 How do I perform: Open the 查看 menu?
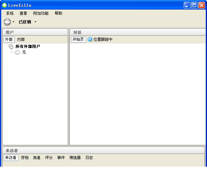pyautogui.click(x=23, y=13)
